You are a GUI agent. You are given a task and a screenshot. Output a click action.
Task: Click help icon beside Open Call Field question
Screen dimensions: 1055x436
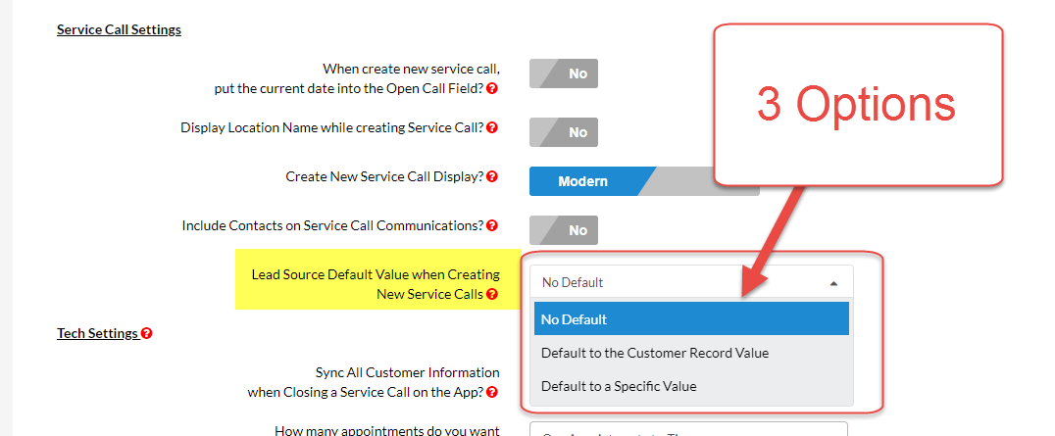492,88
